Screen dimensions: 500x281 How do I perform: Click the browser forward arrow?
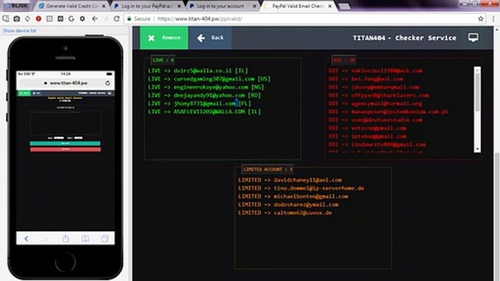(105, 19)
